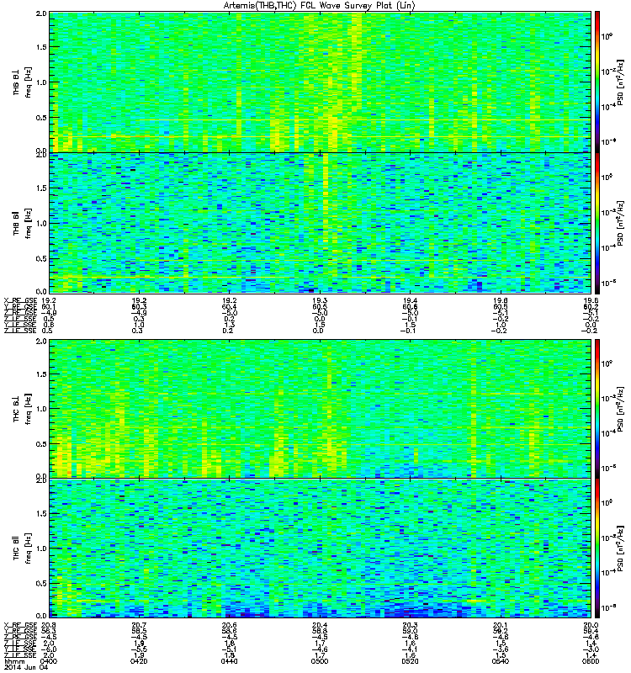Click the date label '2014 Jun 04'
631x673 pixels.
(26, 667)
